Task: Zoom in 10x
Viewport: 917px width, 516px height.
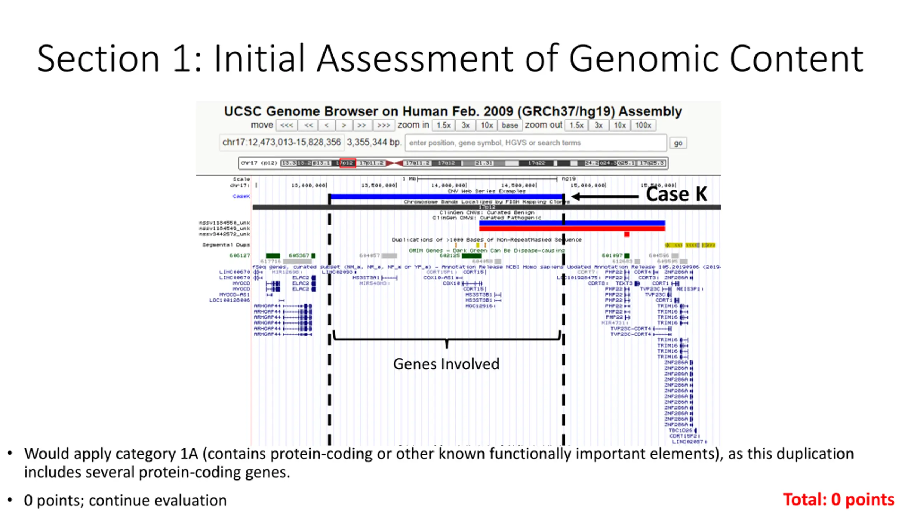Action: click(486, 125)
